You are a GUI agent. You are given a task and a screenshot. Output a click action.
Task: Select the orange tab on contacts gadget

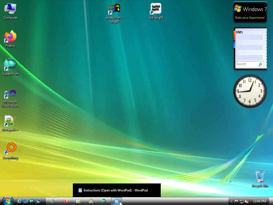(x=234, y=35)
